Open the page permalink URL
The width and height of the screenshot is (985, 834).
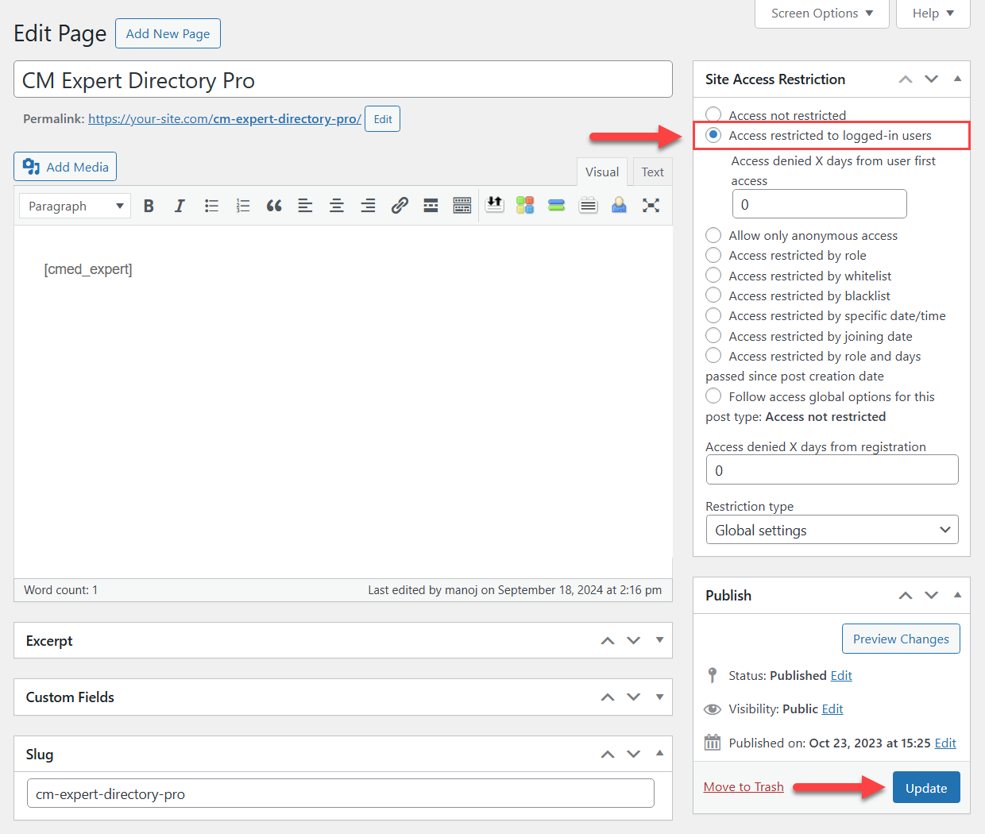pyautogui.click(x=225, y=119)
